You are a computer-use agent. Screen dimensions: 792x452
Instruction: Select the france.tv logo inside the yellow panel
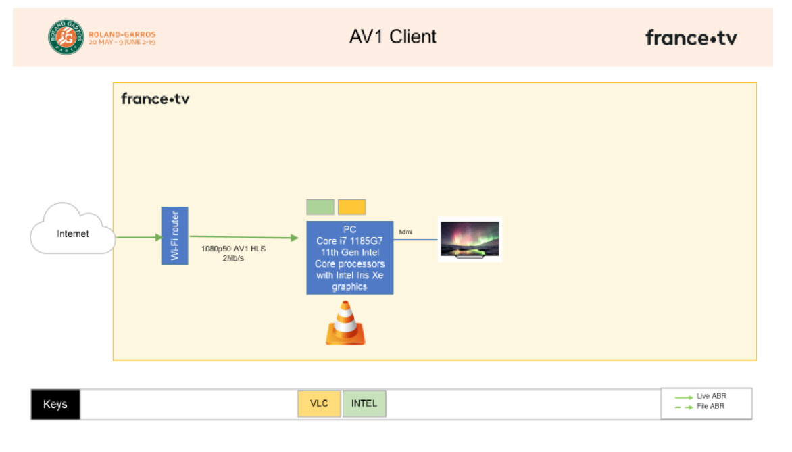[155, 99]
